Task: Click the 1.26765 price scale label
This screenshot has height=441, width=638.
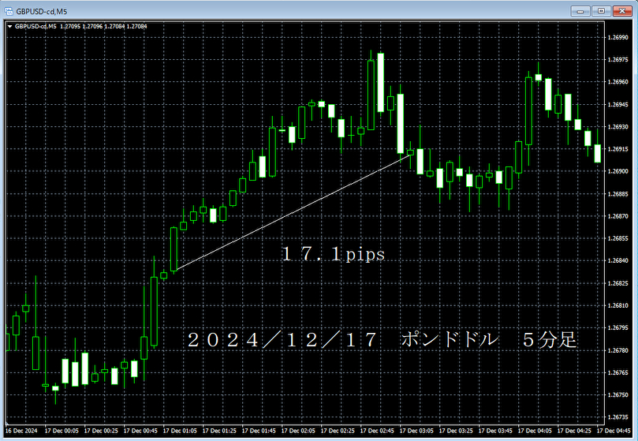Action: pos(617,372)
